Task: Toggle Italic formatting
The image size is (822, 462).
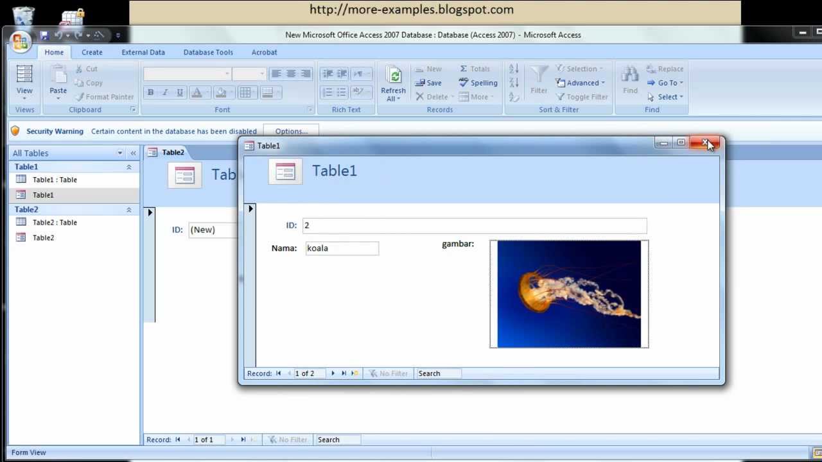Action: click(165, 92)
